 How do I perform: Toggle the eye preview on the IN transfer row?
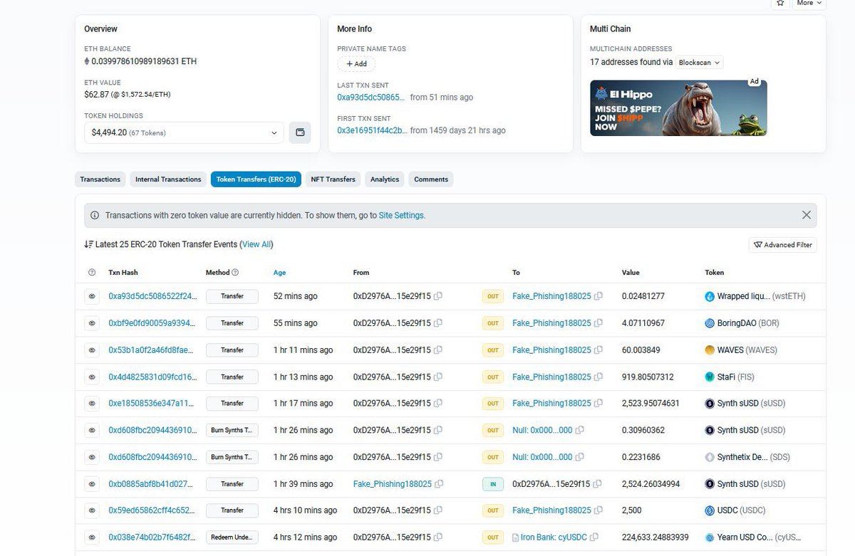coord(92,483)
